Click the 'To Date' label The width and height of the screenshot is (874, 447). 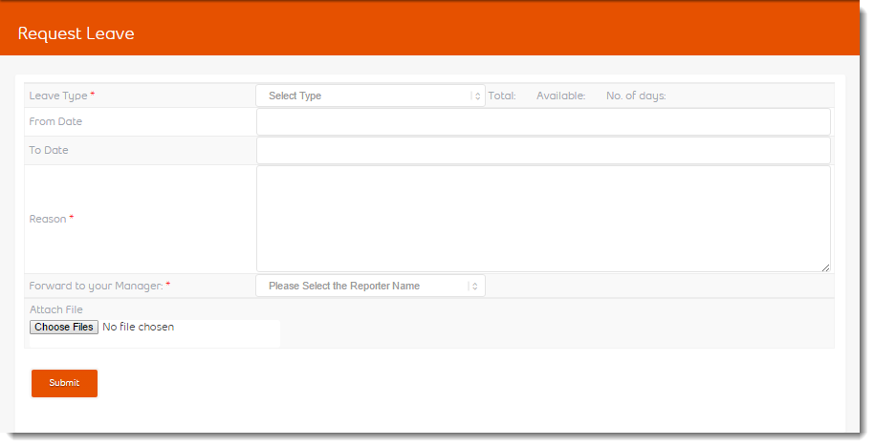pos(49,150)
